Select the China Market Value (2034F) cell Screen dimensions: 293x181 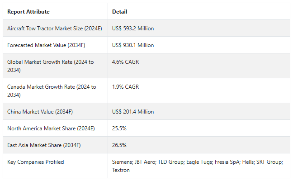[42, 112]
